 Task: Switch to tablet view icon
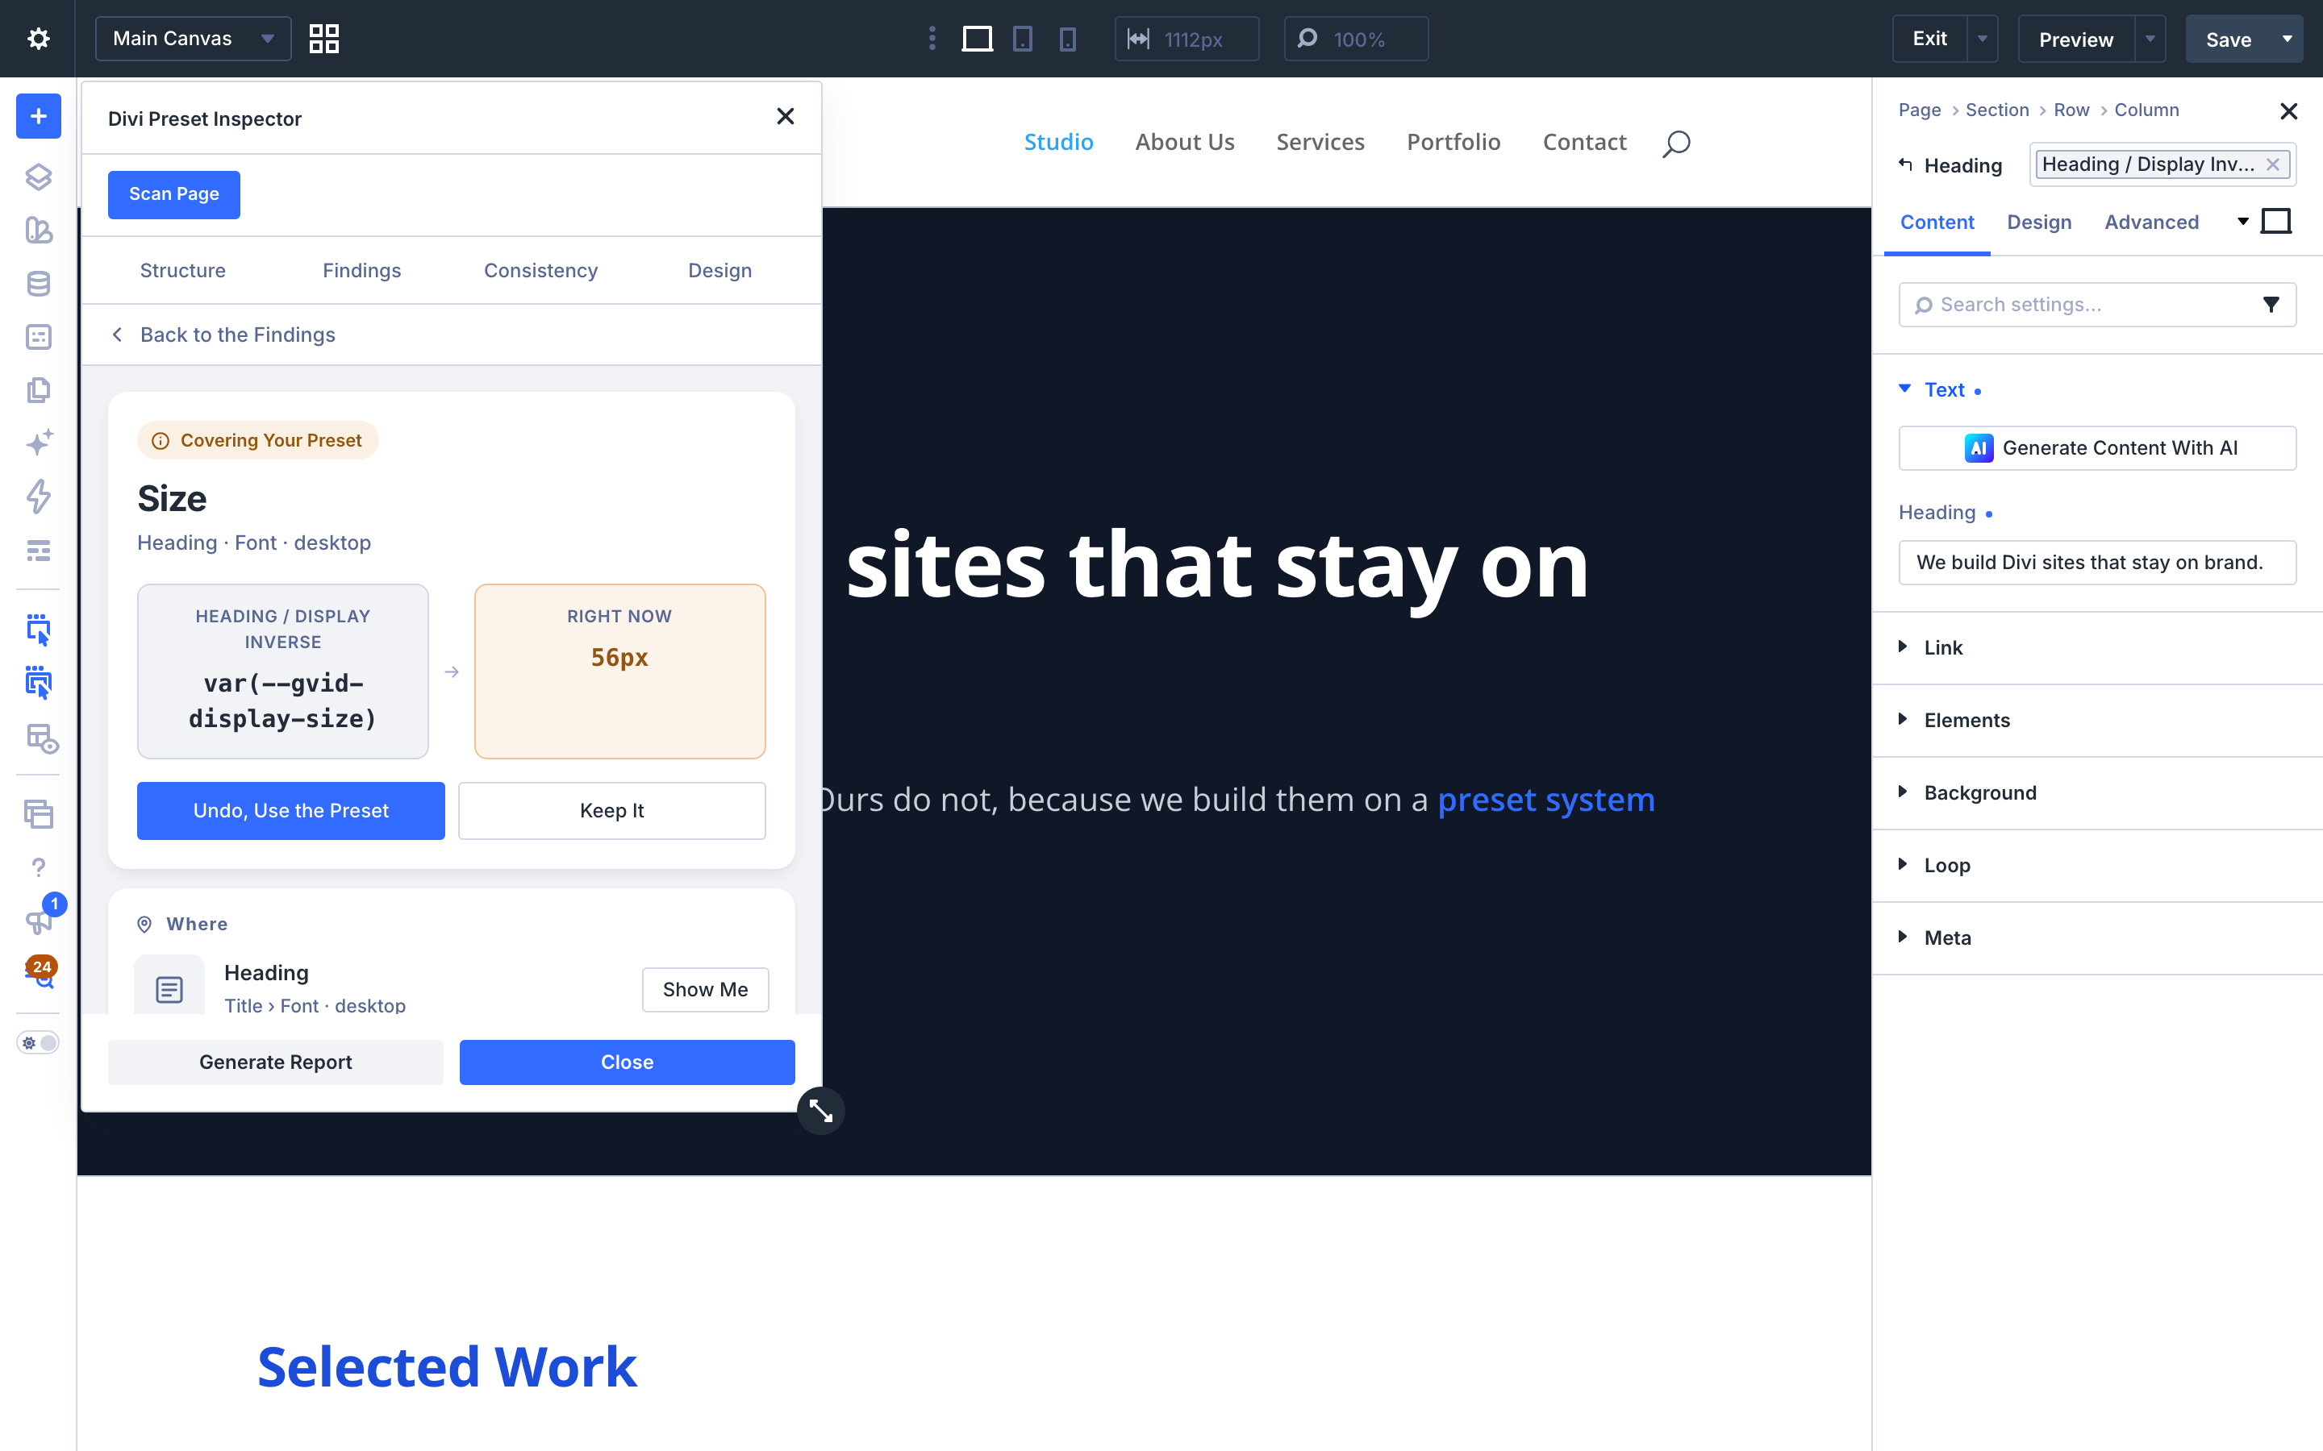tap(1024, 39)
